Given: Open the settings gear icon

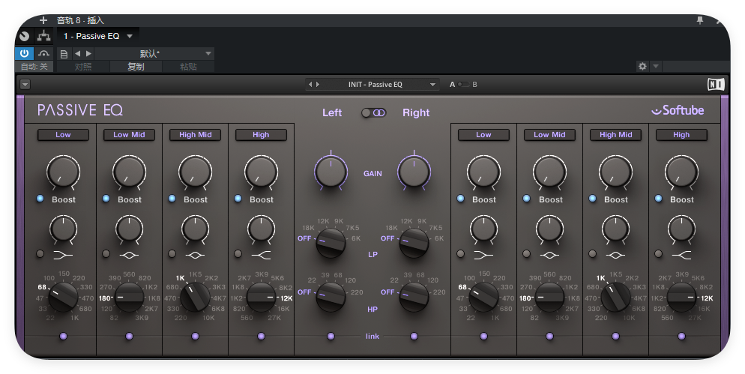Looking at the screenshot, I should pos(642,66).
